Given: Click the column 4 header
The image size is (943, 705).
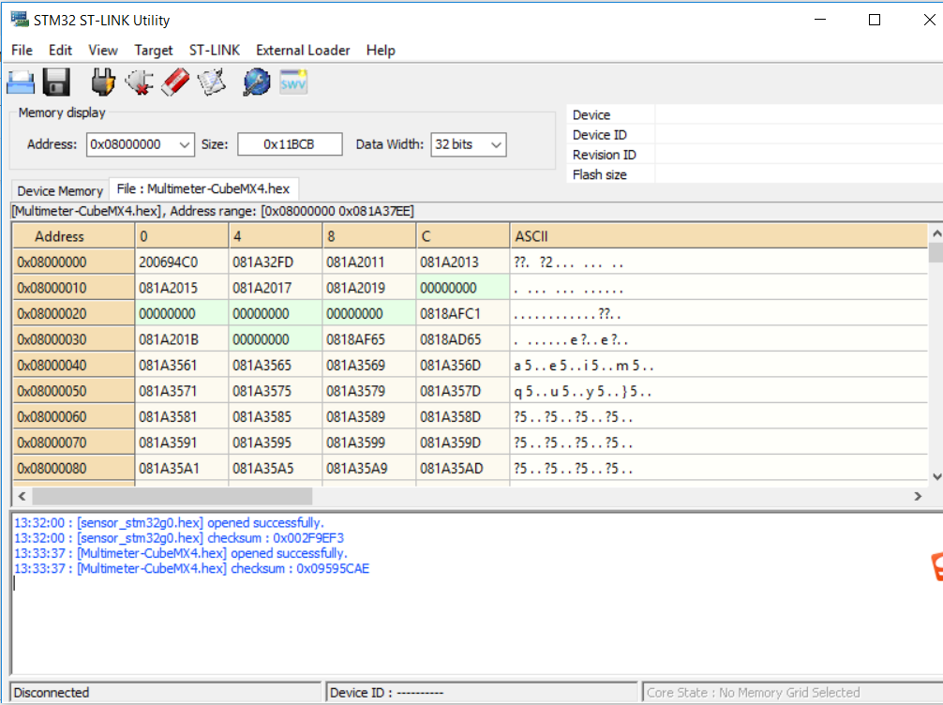Looking at the screenshot, I should pos(276,236).
